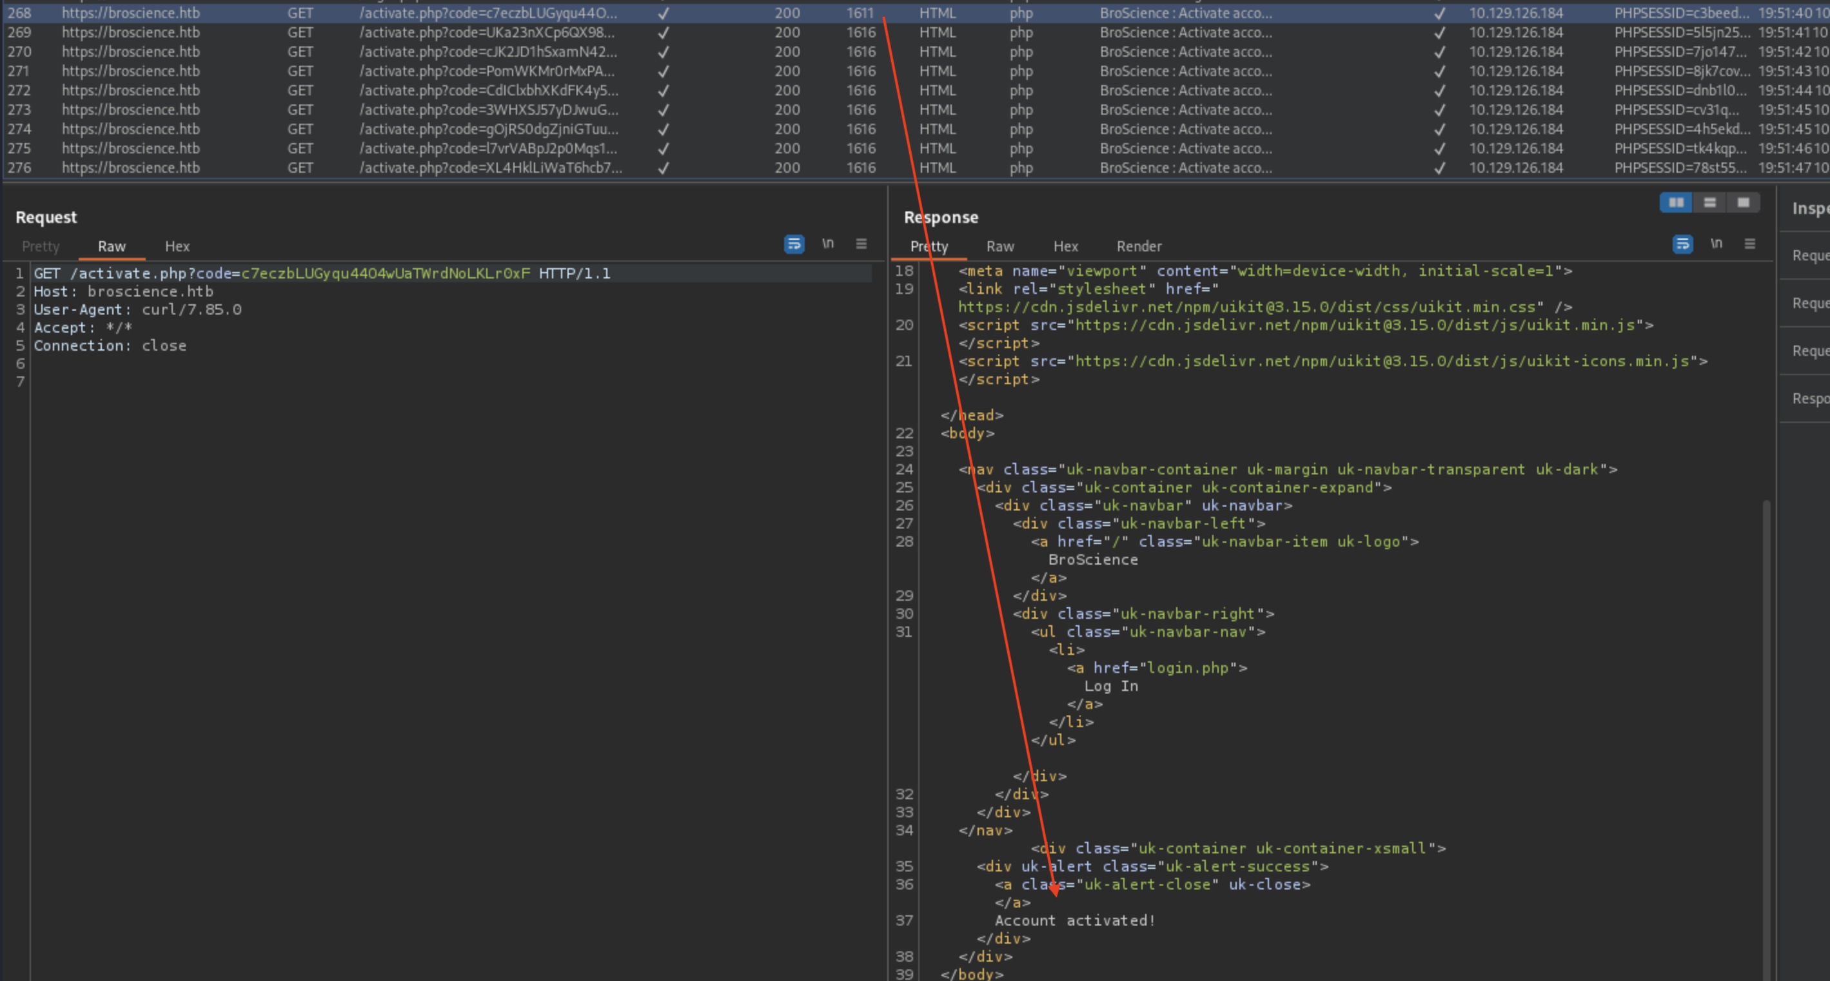
Task: Select the Pretty tab in Request panel
Action: (41, 246)
